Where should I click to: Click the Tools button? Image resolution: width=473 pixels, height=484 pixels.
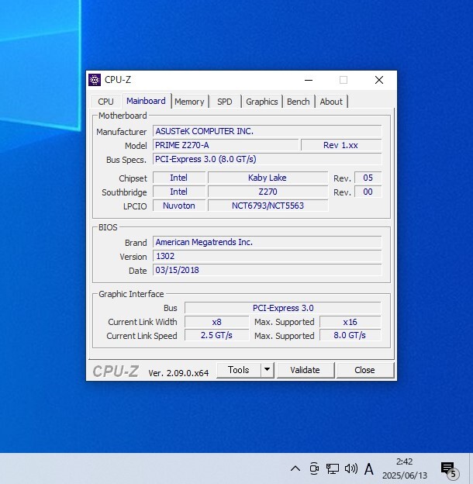pyautogui.click(x=239, y=370)
